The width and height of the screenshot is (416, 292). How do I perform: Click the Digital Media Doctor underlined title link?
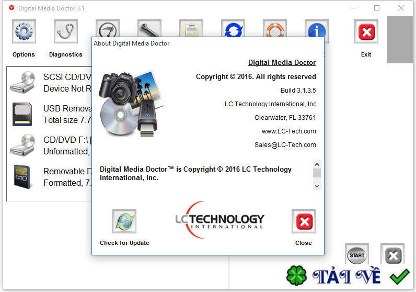(x=282, y=62)
